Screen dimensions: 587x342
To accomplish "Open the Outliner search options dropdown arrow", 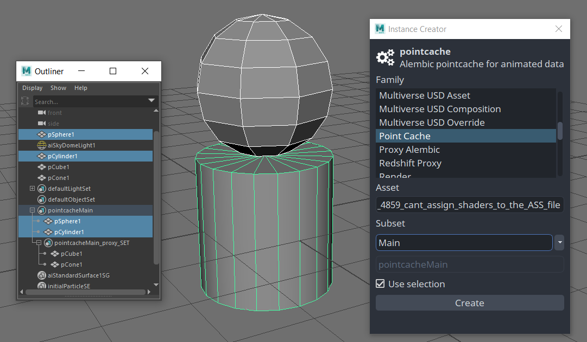I will 152,101.
